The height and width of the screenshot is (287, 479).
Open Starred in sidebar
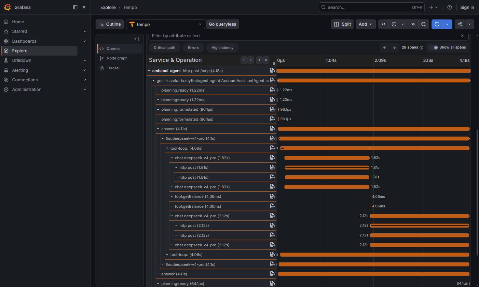tap(19, 31)
